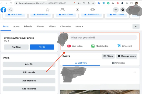
Task: Expand the More dropdown
Action: coord(79,26)
